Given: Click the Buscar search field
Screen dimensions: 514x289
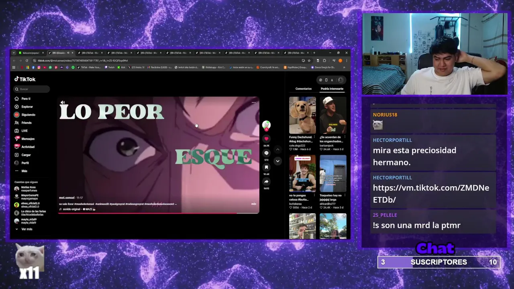Looking at the screenshot, I should pos(31,89).
